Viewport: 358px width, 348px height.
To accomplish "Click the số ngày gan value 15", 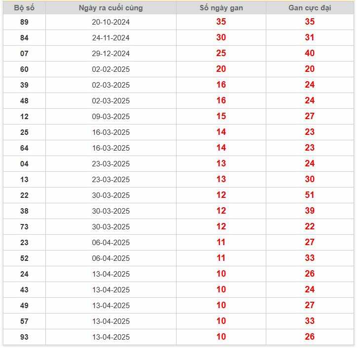I will [x=221, y=116].
